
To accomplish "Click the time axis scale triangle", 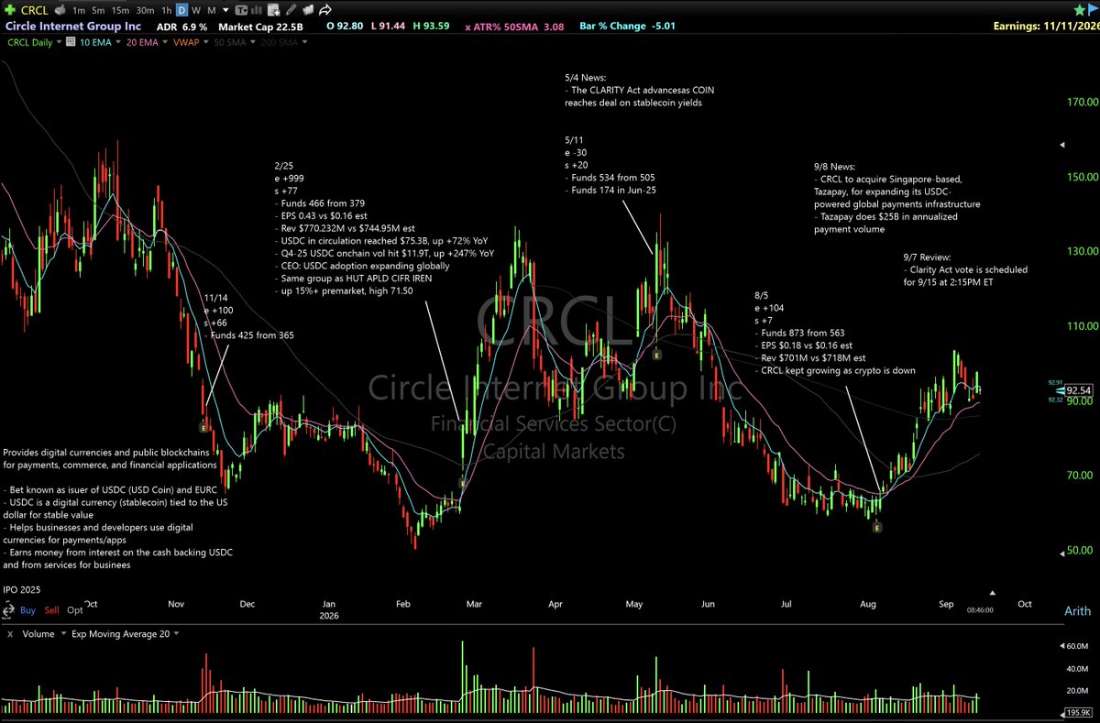I will click(993, 593).
